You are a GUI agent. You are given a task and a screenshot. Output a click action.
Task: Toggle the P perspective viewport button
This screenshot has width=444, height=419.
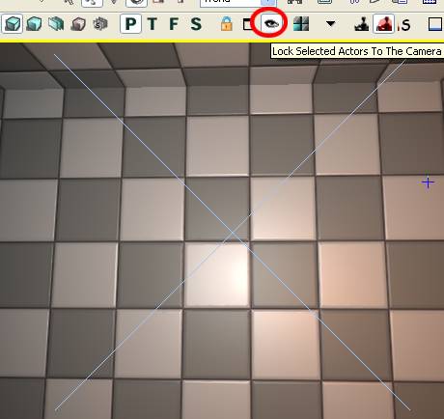click(130, 24)
